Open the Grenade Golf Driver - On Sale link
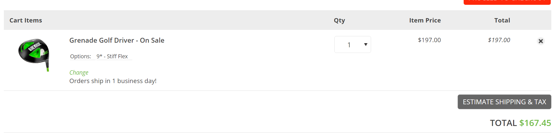Image resolution: width=559 pixels, height=138 pixels. pos(117,40)
